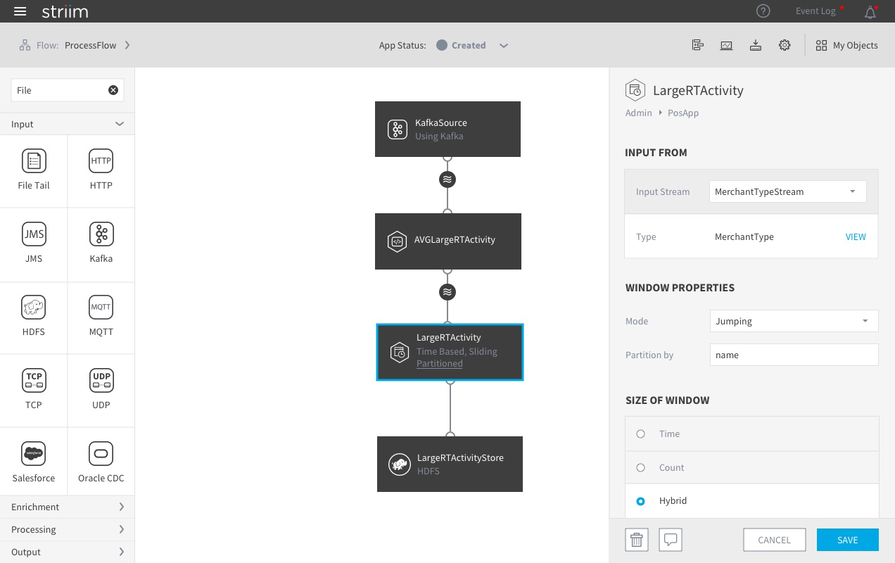Open My Objects panel
Screen dimensions: 895x563
846,45
